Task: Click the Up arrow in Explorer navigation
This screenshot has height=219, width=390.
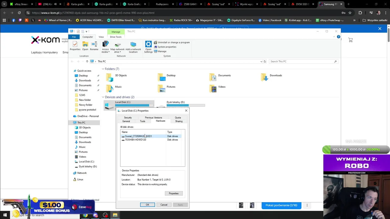Action: 87,61
